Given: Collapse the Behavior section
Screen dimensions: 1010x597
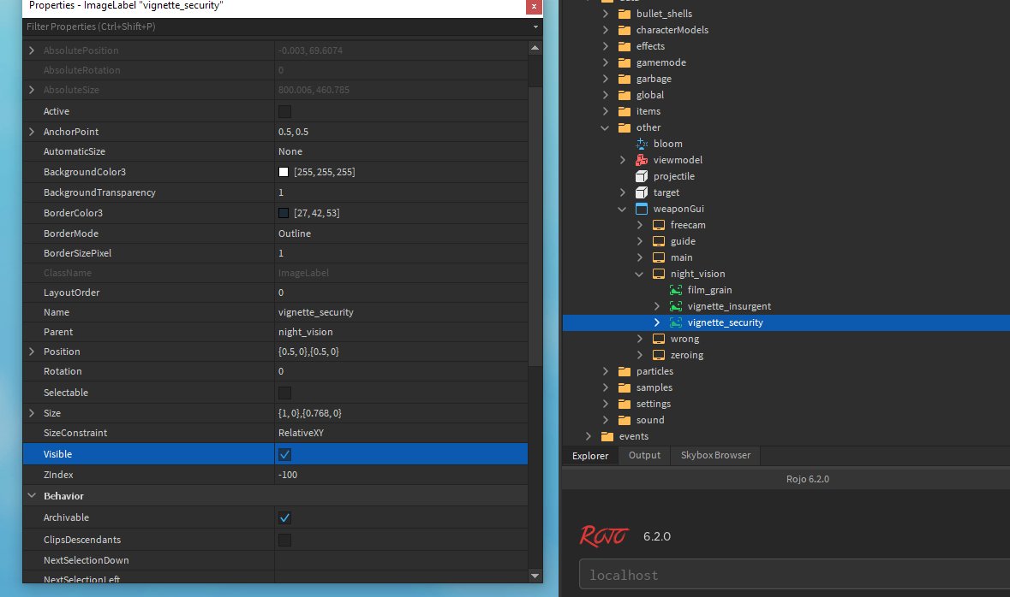Looking at the screenshot, I should [x=32, y=496].
